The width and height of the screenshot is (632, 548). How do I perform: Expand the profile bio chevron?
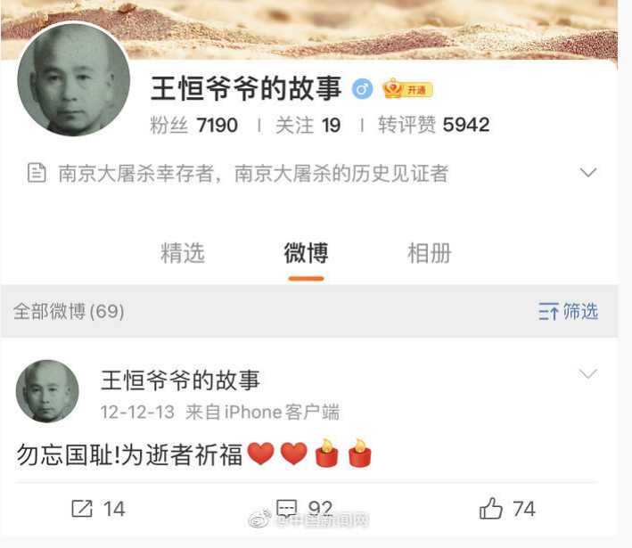588,173
